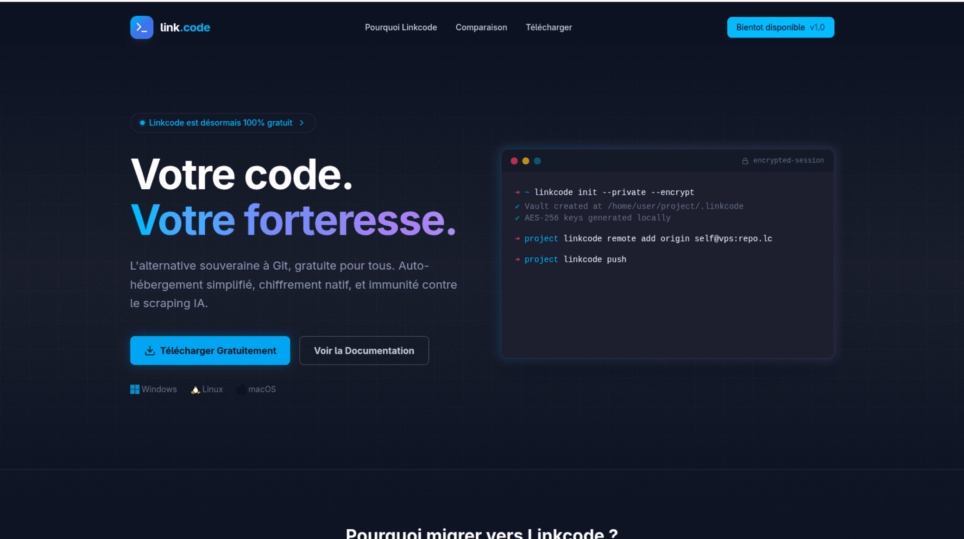The width and height of the screenshot is (964, 539).
Task: Open the Pourquoi Linkcode nav item
Action: pyautogui.click(x=401, y=27)
